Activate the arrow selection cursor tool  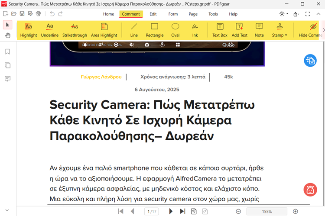8,25
